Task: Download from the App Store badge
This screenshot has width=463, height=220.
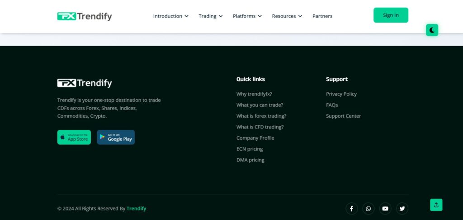Action: [x=74, y=137]
